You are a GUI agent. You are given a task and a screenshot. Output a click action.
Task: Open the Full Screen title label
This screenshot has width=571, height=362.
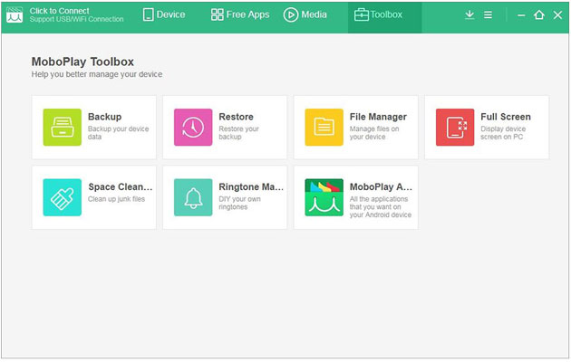[506, 117]
